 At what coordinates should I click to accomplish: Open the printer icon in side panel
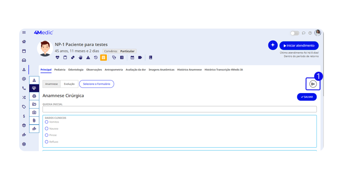34,96
